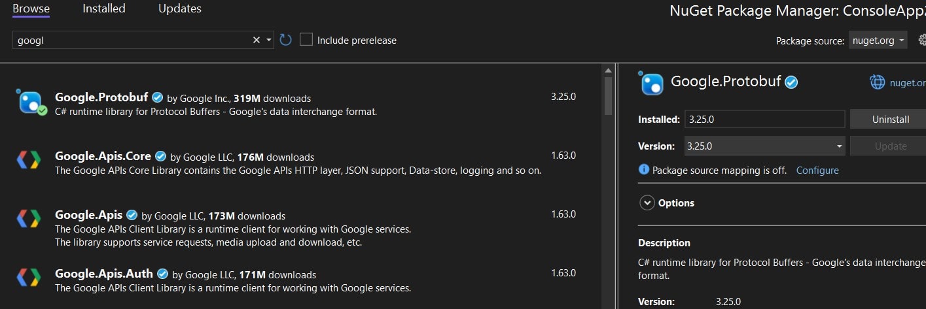Screen dimensions: 926x309
Task: Click the globe icon beside nuget.org link
Action: (x=877, y=82)
